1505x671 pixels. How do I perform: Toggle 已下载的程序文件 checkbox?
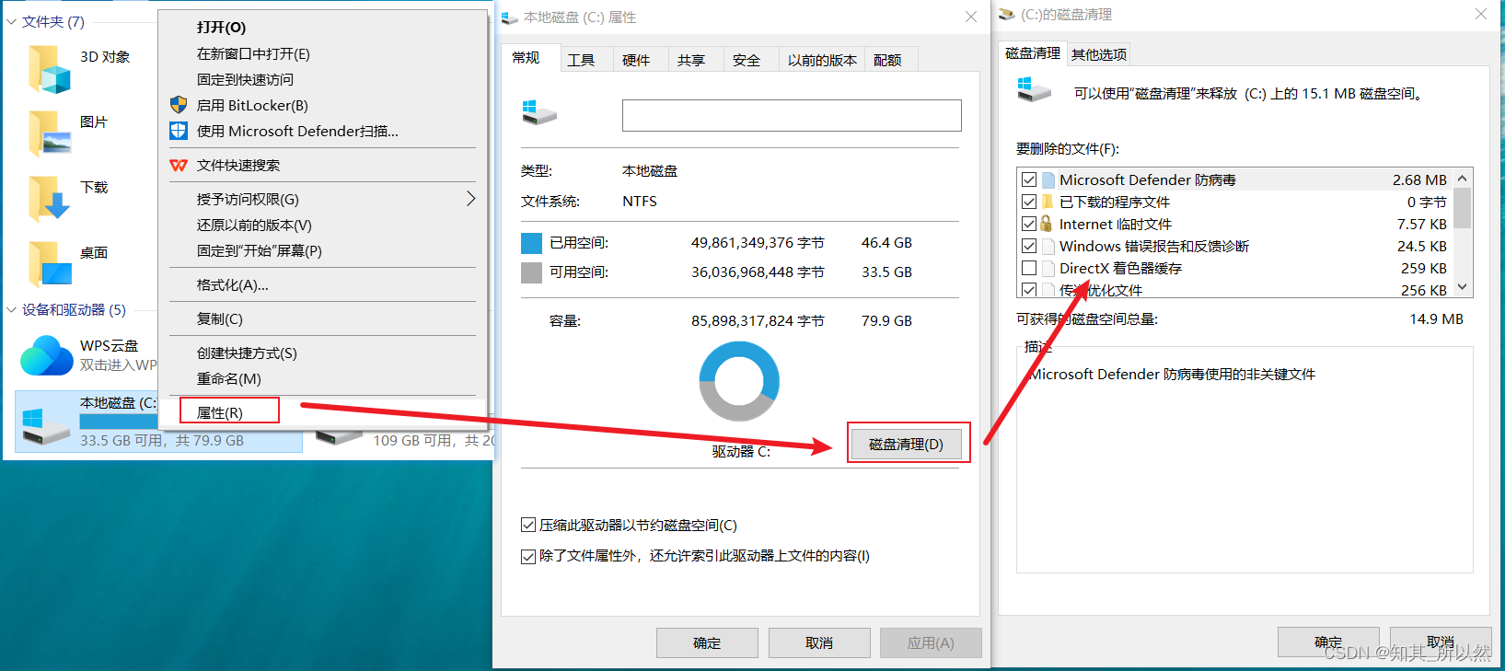[x=1029, y=202]
